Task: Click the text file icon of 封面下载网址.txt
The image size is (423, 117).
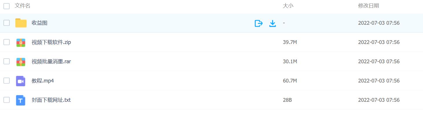Action: tap(21, 100)
